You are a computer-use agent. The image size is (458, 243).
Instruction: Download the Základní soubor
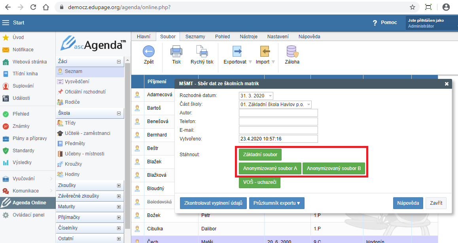[x=260, y=154]
